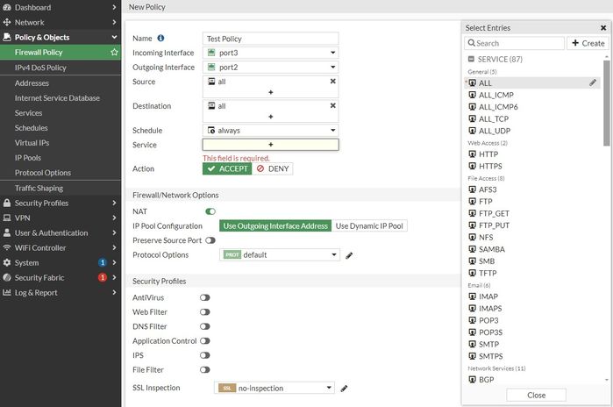Click the Log & Report chart icon
Screen dimensions: 613x407
[7, 292]
